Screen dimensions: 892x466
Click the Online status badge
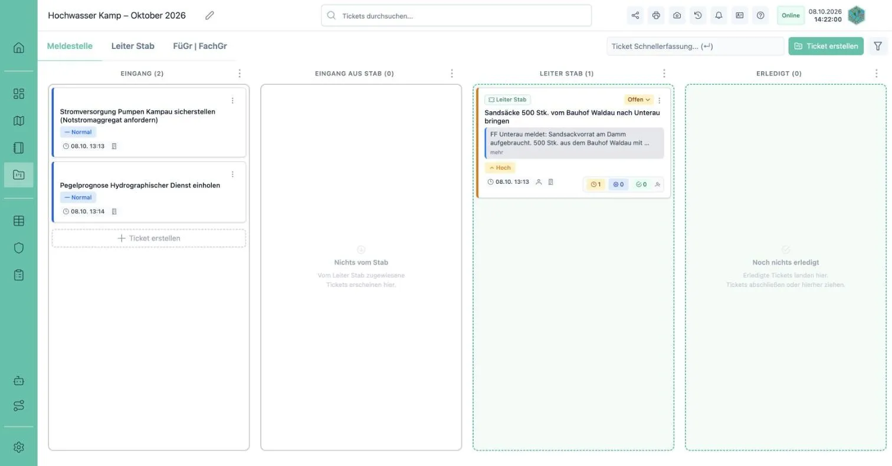[791, 15]
